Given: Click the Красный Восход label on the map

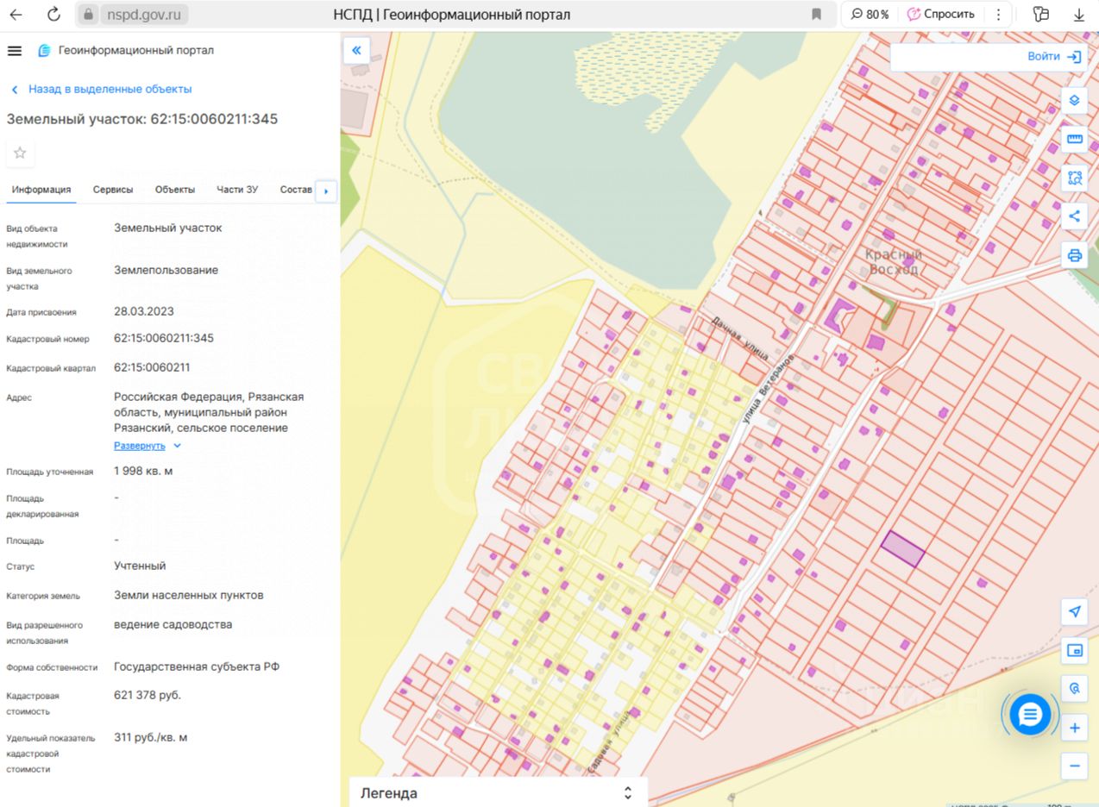Looking at the screenshot, I should click(x=894, y=261).
